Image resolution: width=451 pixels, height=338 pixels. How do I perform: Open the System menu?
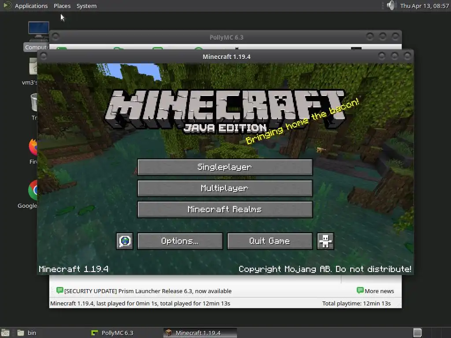pos(86,6)
